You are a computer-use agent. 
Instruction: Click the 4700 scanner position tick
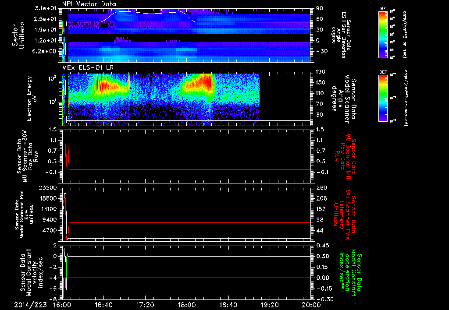click(49, 230)
